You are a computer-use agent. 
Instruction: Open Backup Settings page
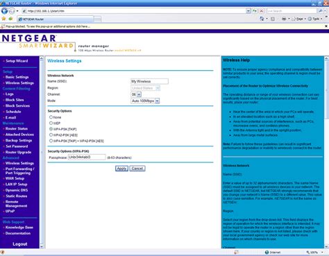point(19,140)
